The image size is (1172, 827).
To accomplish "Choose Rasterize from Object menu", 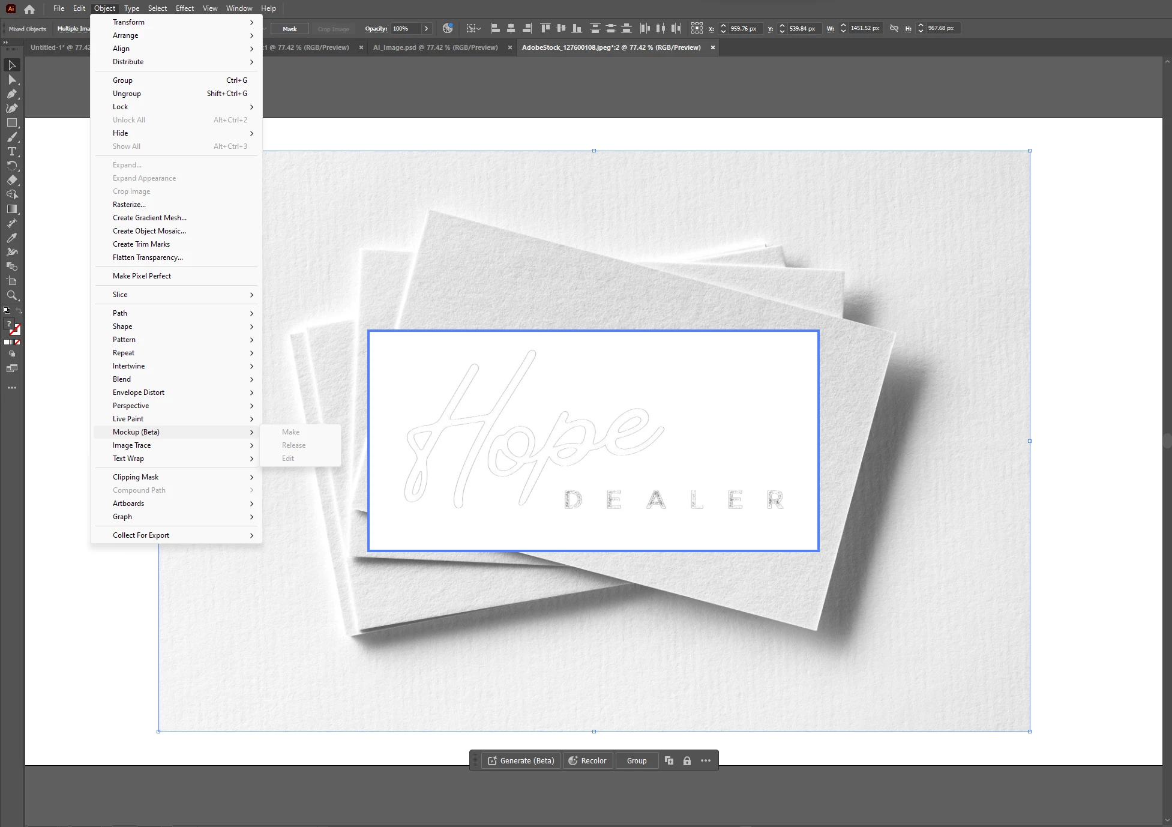I will pos(129,205).
